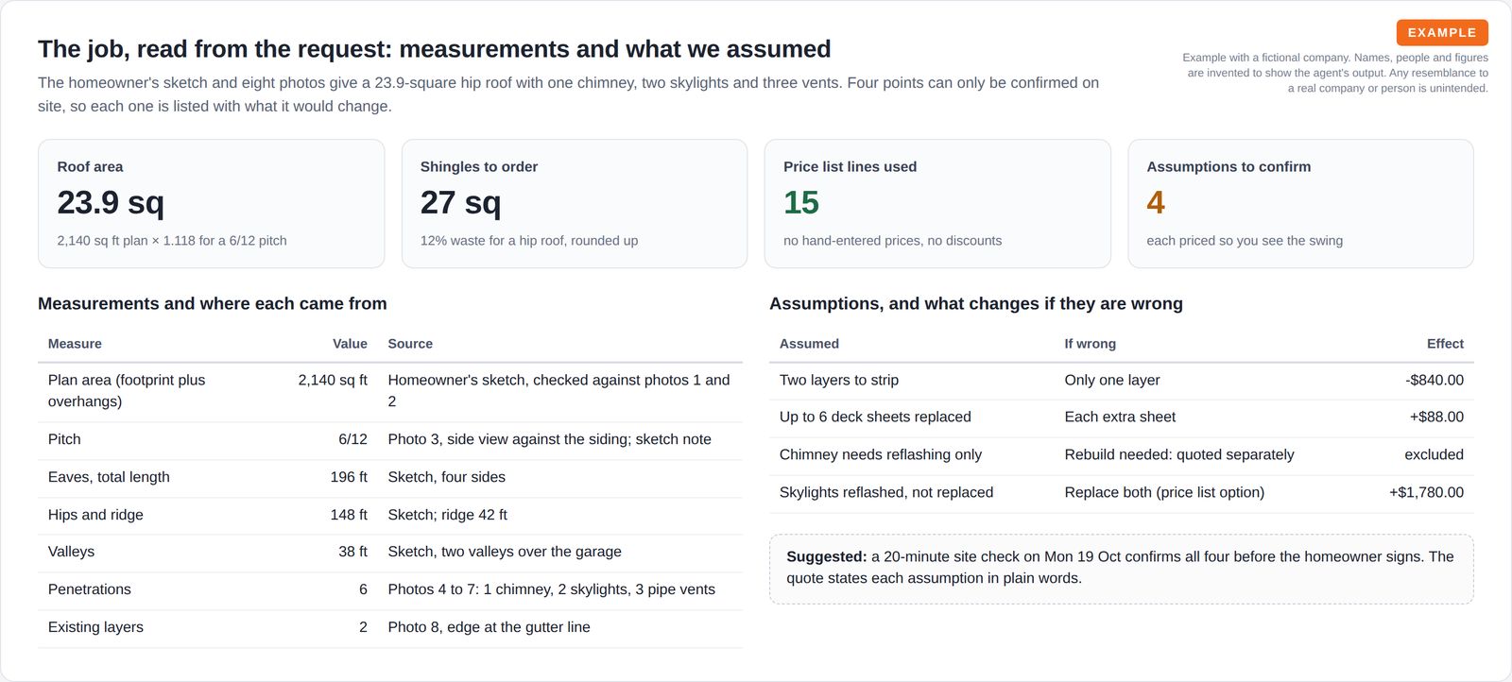The width and height of the screenshot is (1512, 682).
Task: Select the +$1,780.00 skylights effect value
Action: point(1426,493)
